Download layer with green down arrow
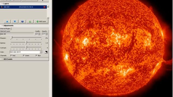 (x=30, y=22)
